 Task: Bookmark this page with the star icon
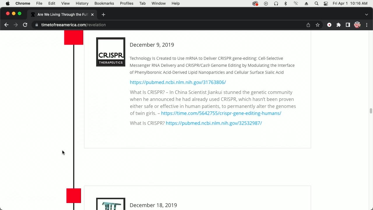318,25
